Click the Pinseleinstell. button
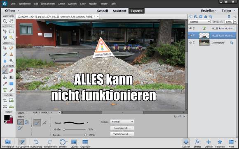Image resolution: width=239 pixels, height=149 pixels. point(122,128)
